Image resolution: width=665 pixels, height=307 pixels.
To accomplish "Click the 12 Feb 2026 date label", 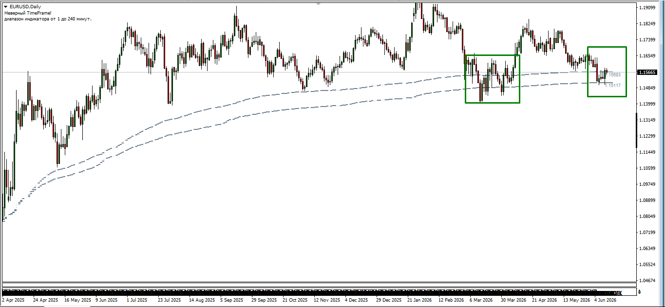I will tap(452, 301).
